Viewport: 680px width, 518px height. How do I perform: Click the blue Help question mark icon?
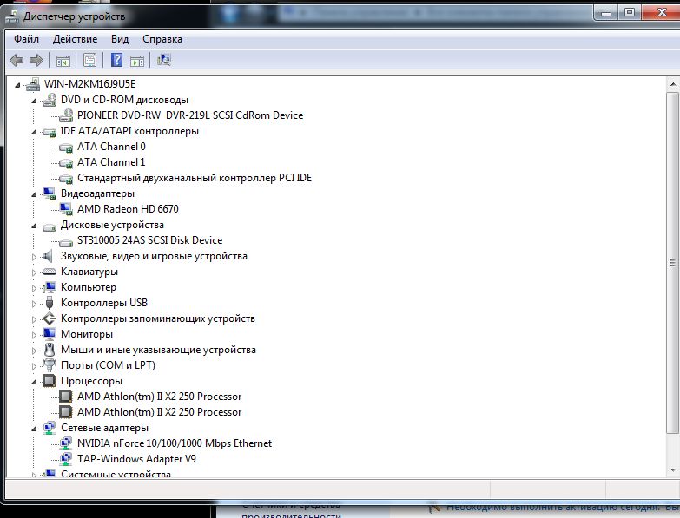116,60
